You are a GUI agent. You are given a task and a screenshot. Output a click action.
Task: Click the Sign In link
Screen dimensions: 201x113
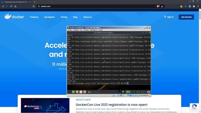[170, 17]
